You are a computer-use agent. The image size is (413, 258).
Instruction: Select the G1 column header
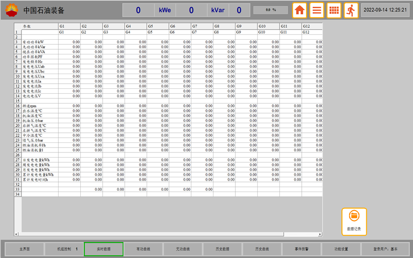point(69,26)
